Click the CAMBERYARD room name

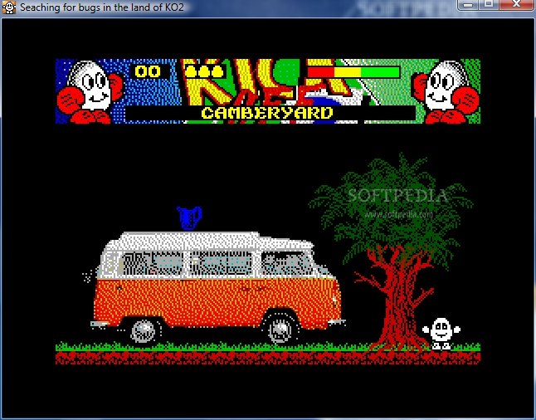pos(267,113)
